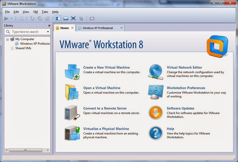This screenshot has height=162, width=238.
Task: Open the File menu
Action: click(7, 12)
